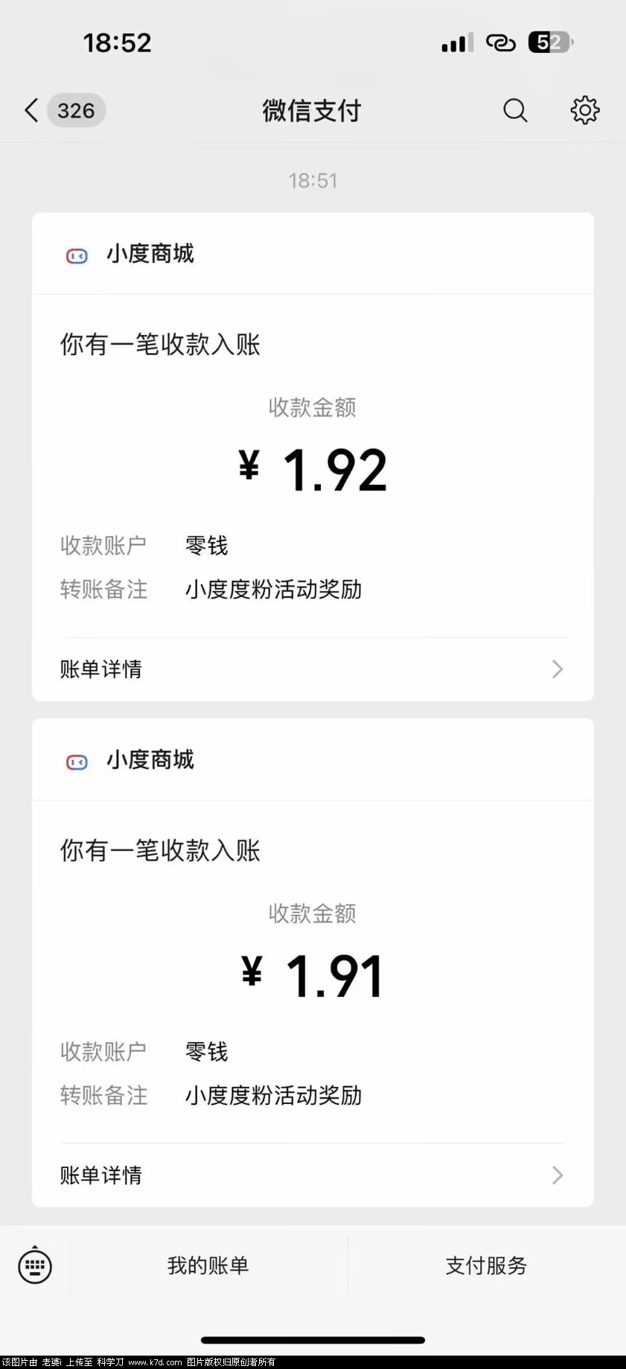Expand 账单详情 chevron for ¥1.92 payment

pyautogui.click(x=558, y=669)
